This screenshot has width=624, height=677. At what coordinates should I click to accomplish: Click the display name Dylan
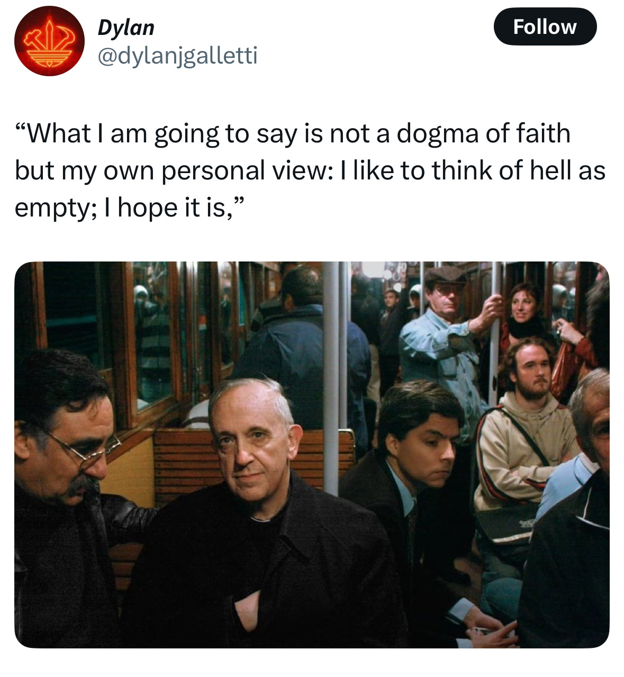[126, 28]
